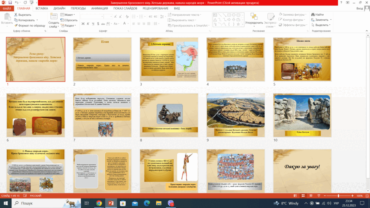Open Text Direction (Направление текста) dropdown
The width and height of the screenshot is (370, 208).
[x=185, y=15]
